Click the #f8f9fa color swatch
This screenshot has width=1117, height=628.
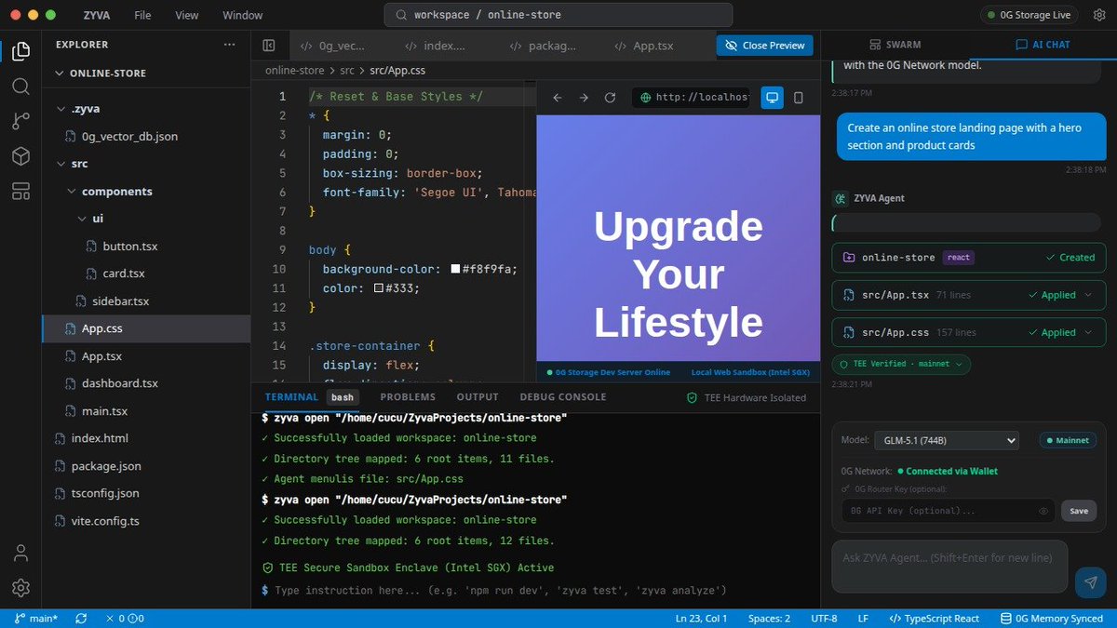point(456,269)
